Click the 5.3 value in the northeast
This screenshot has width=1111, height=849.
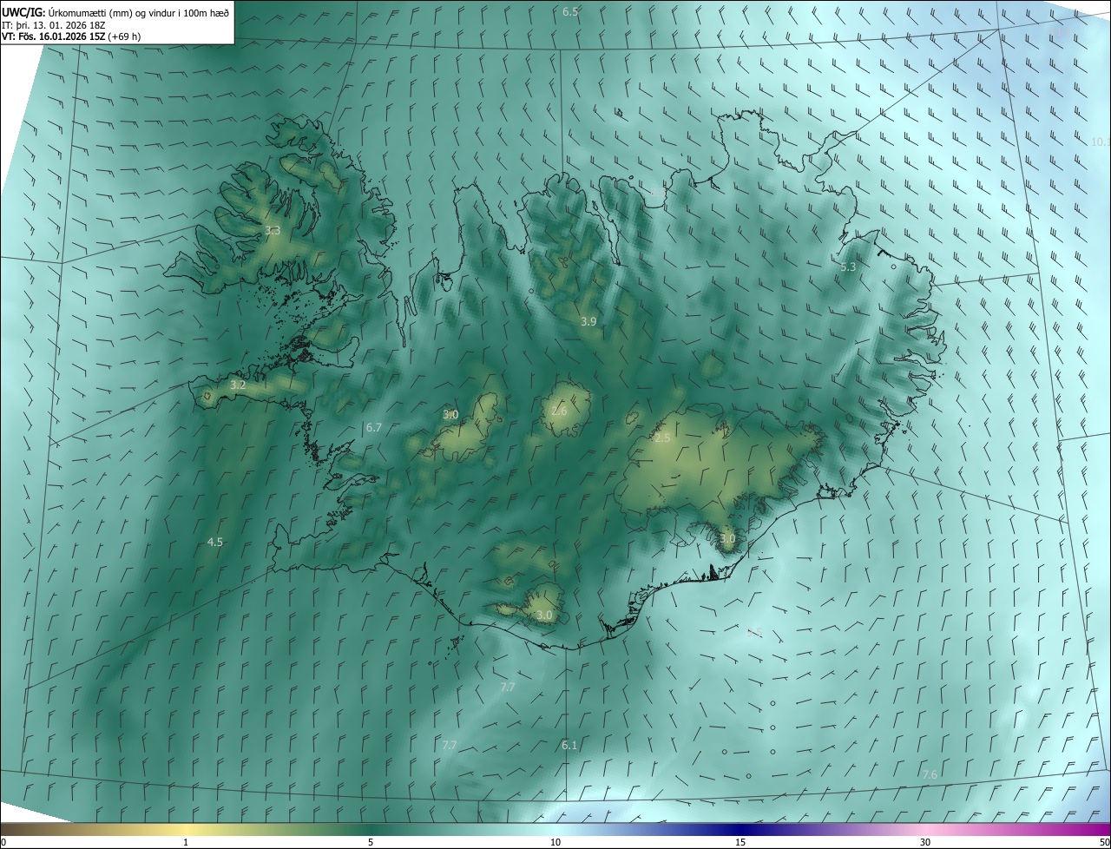point(848,267)
